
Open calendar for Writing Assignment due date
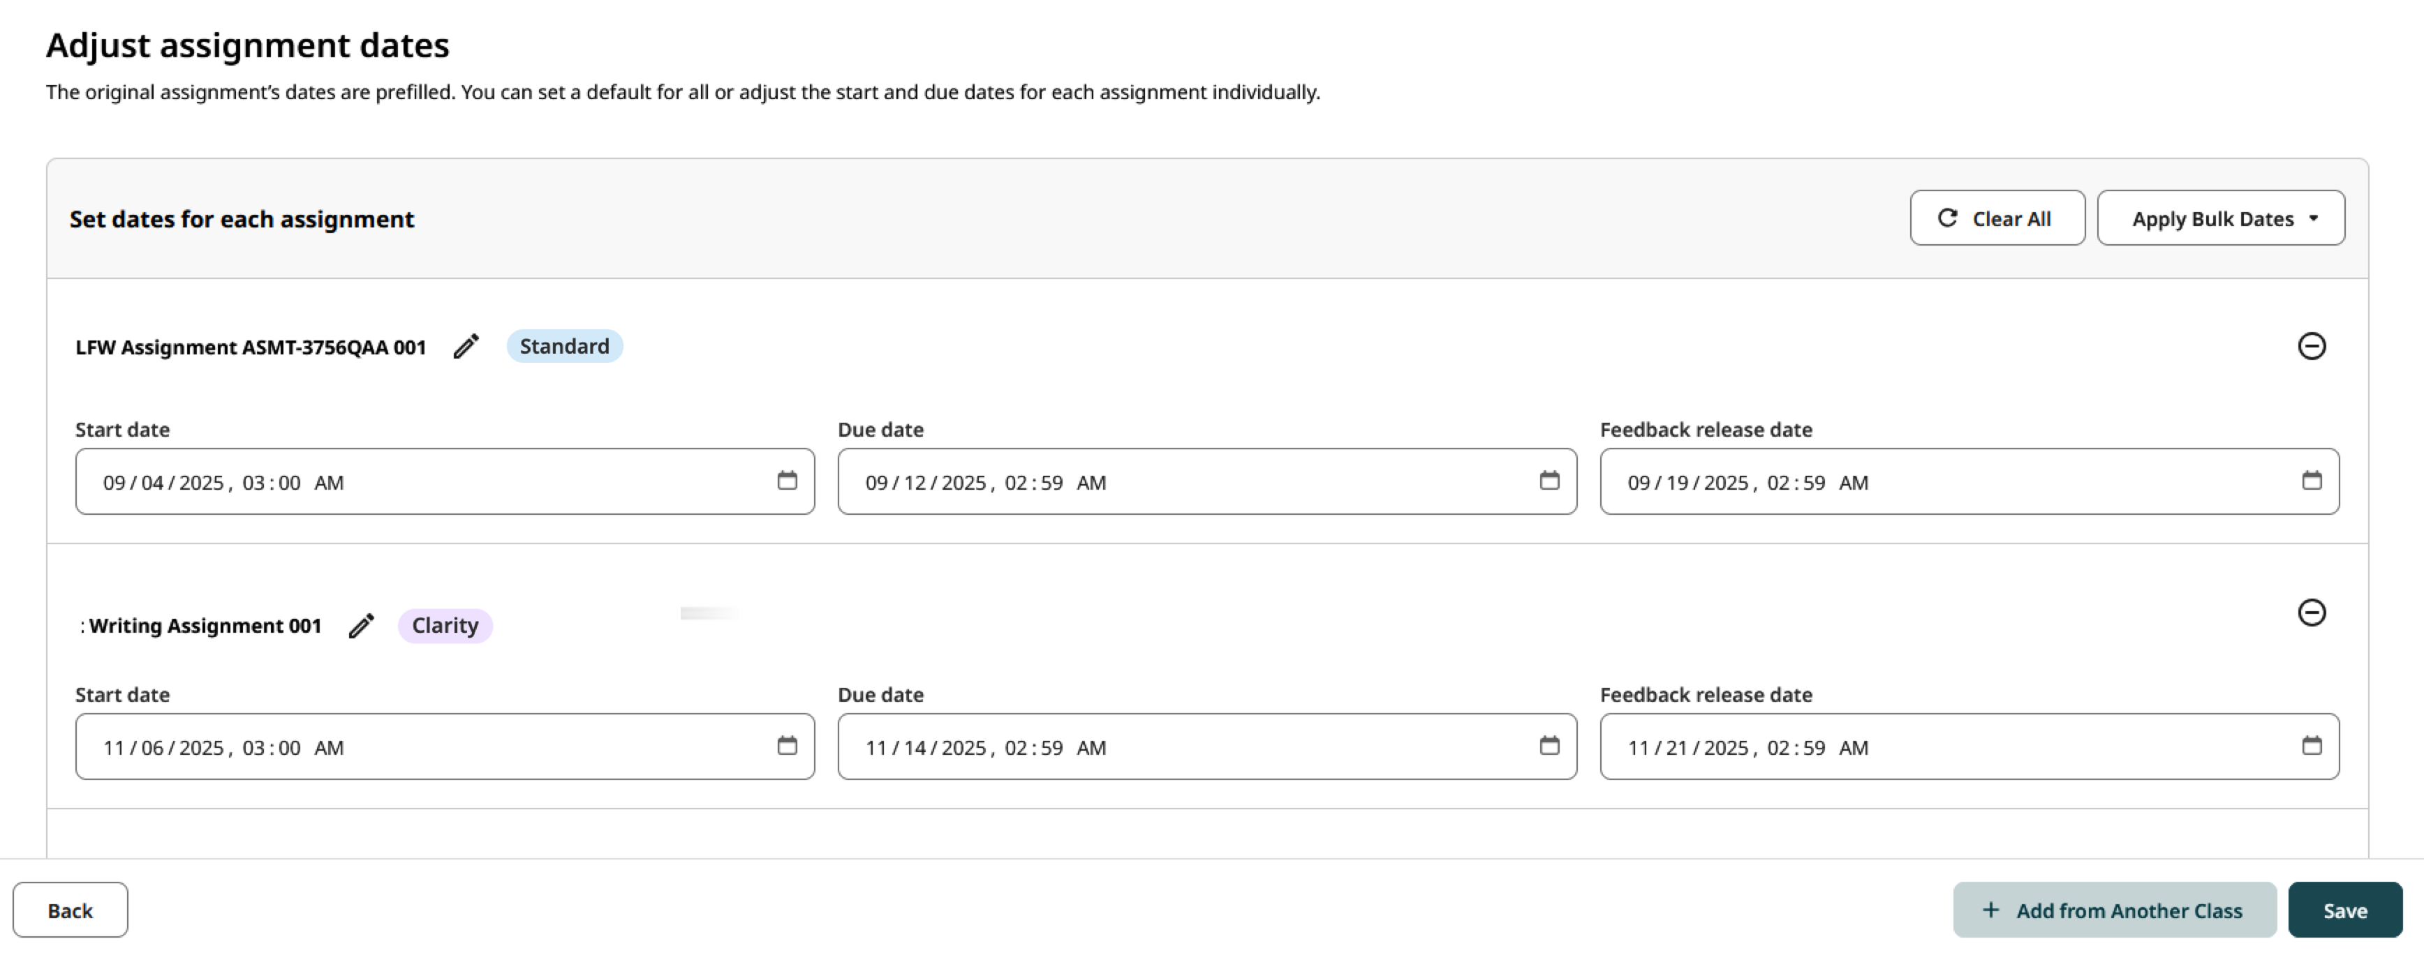click(1549, 746)
